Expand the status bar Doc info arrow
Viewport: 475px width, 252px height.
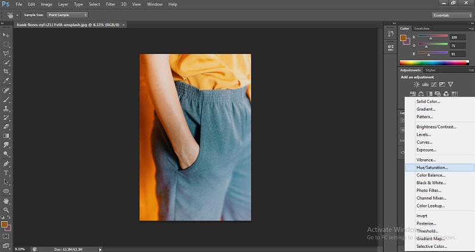point(100,249)
